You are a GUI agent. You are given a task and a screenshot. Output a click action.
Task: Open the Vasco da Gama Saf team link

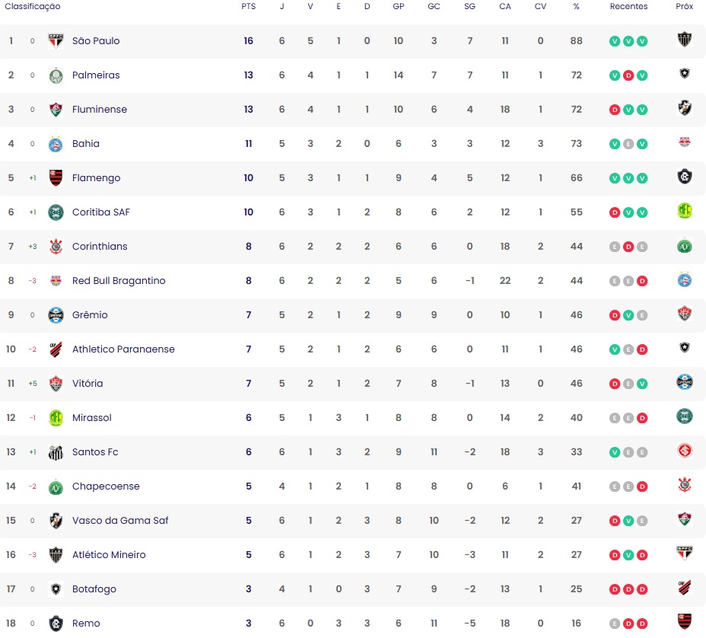tap(120, 521)
